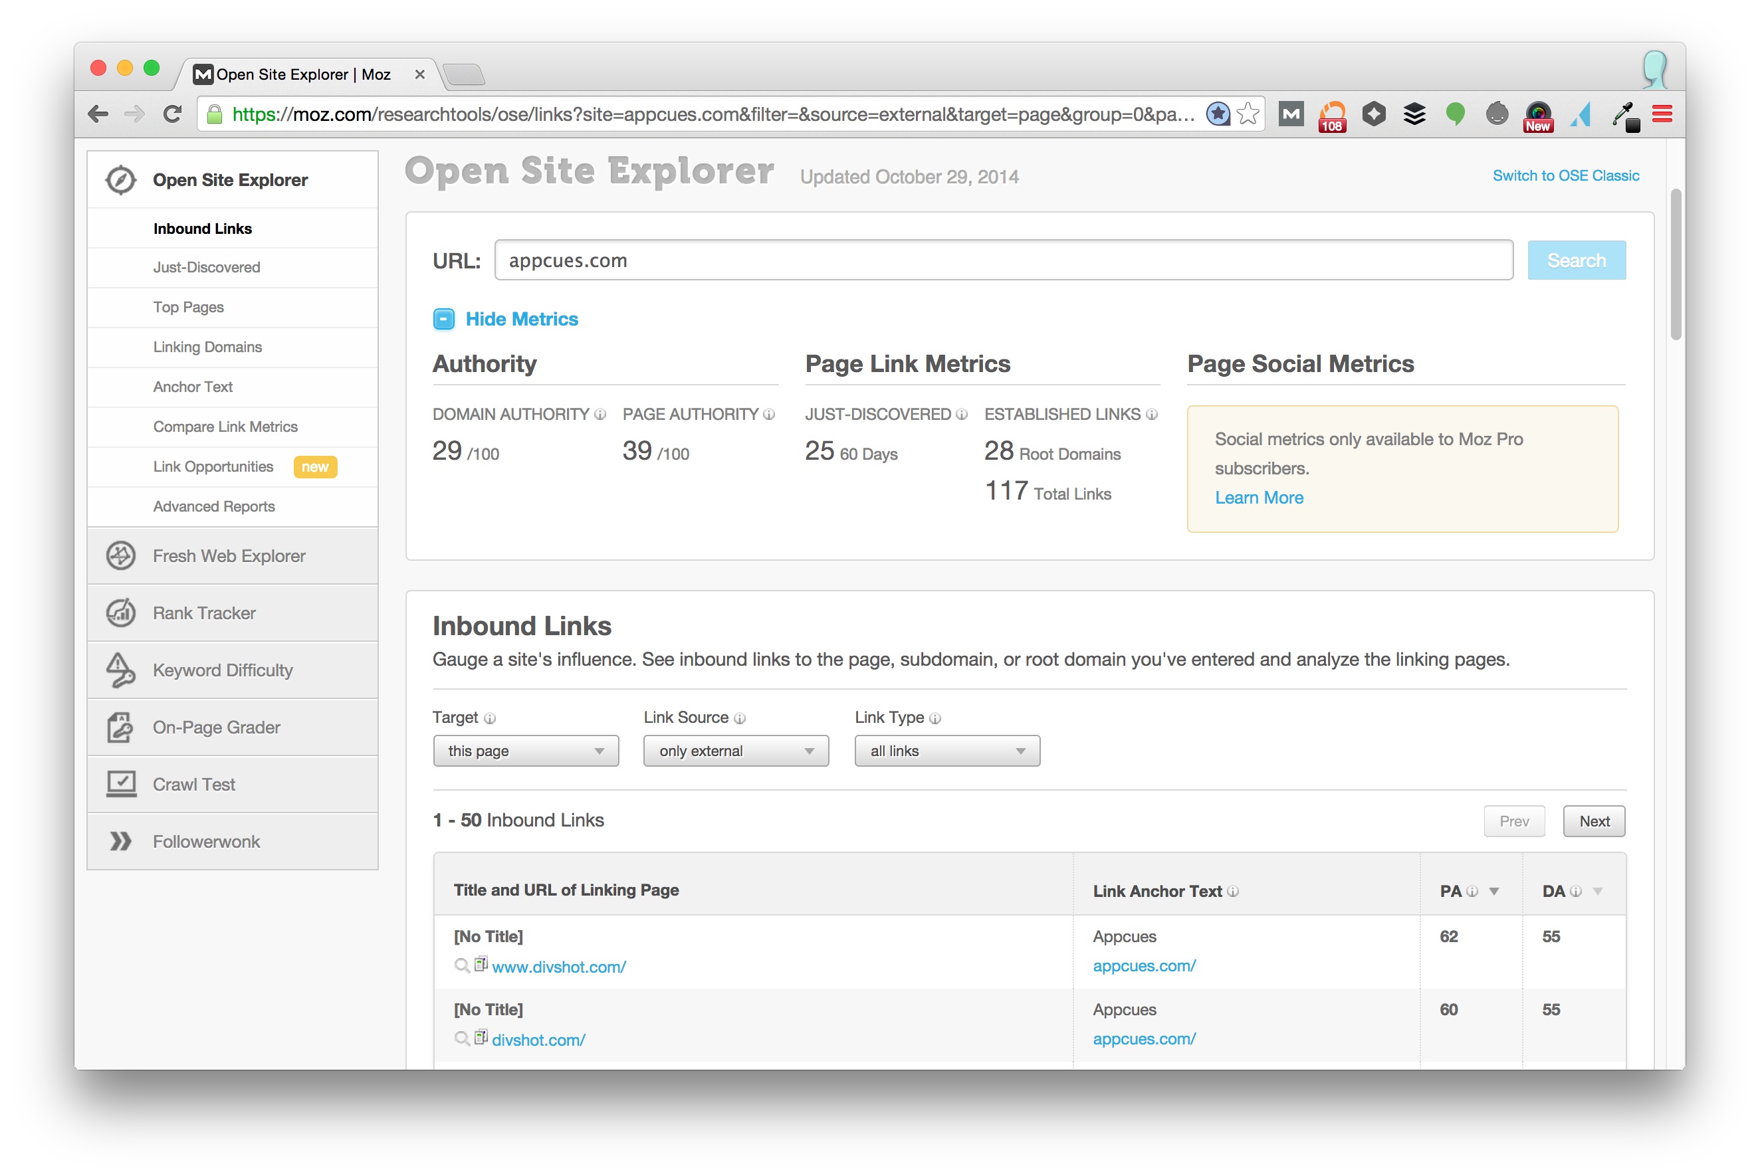Open Linking Domains in sidebar
Viewport: 1760px width, 1176px height.
pyautogui.click(x=207, y=347)
